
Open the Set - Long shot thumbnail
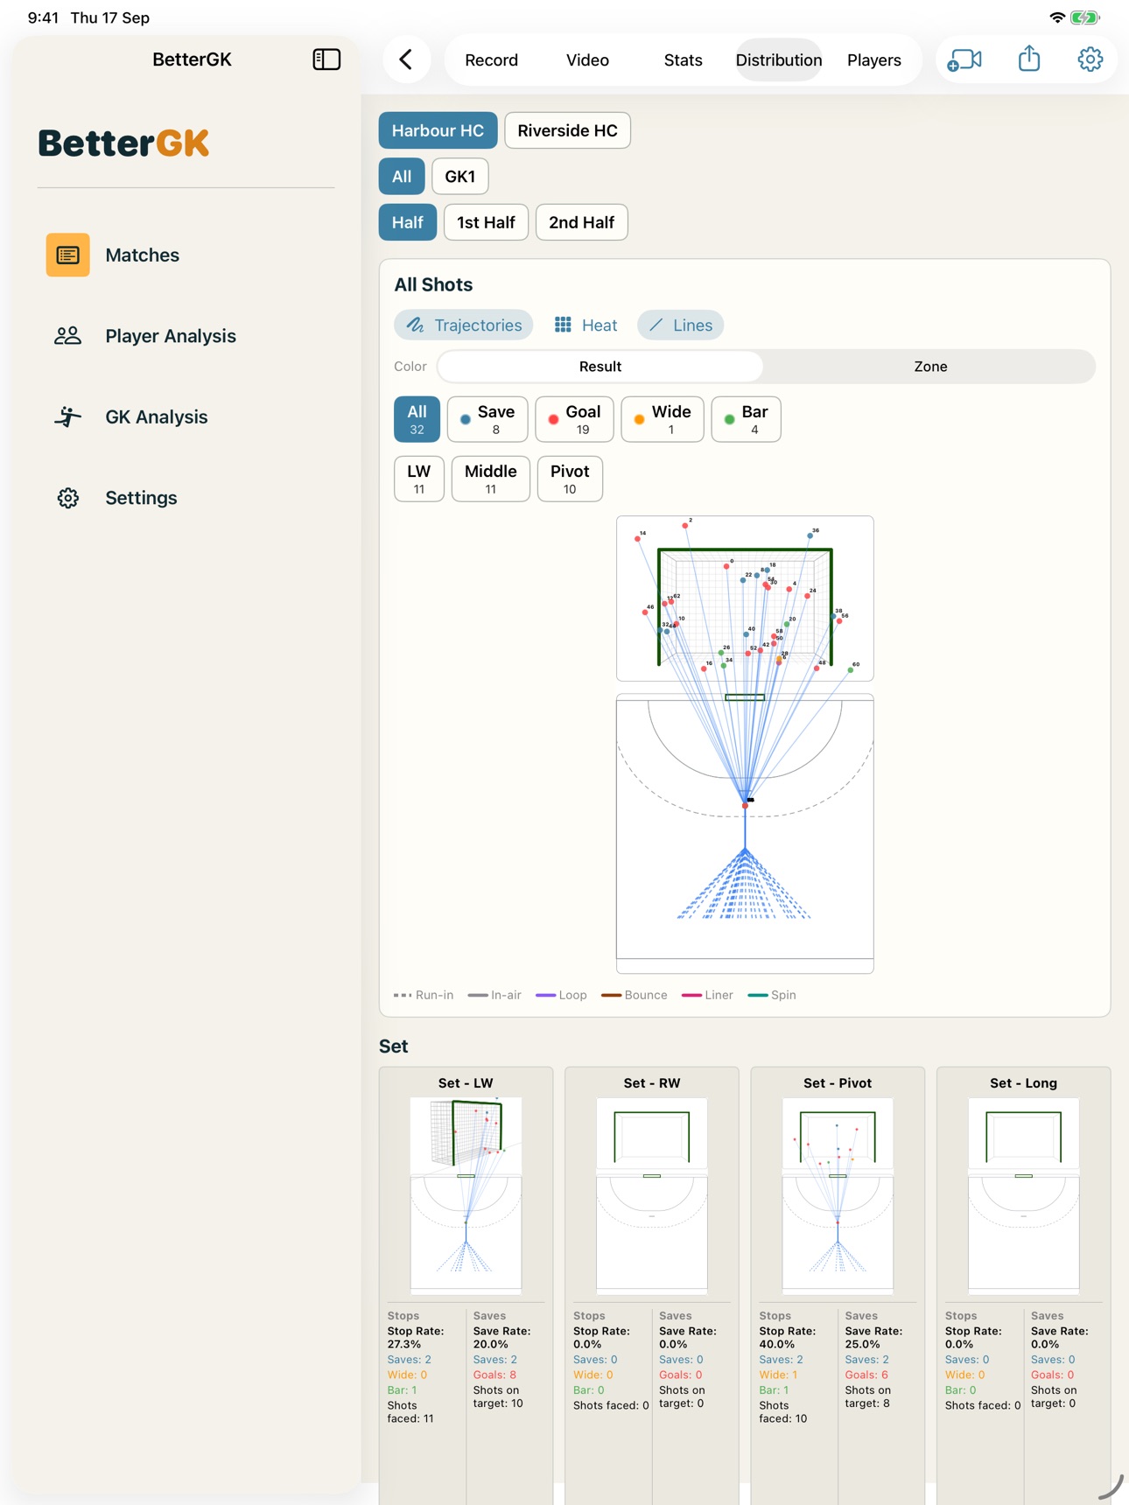[1023, 1195]
